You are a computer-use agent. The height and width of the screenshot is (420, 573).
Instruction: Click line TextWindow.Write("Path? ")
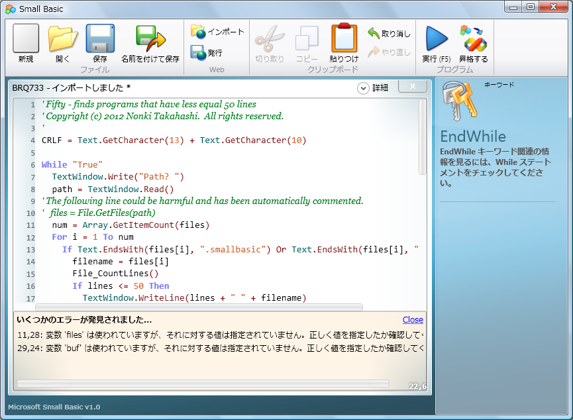tap(118, 177)
